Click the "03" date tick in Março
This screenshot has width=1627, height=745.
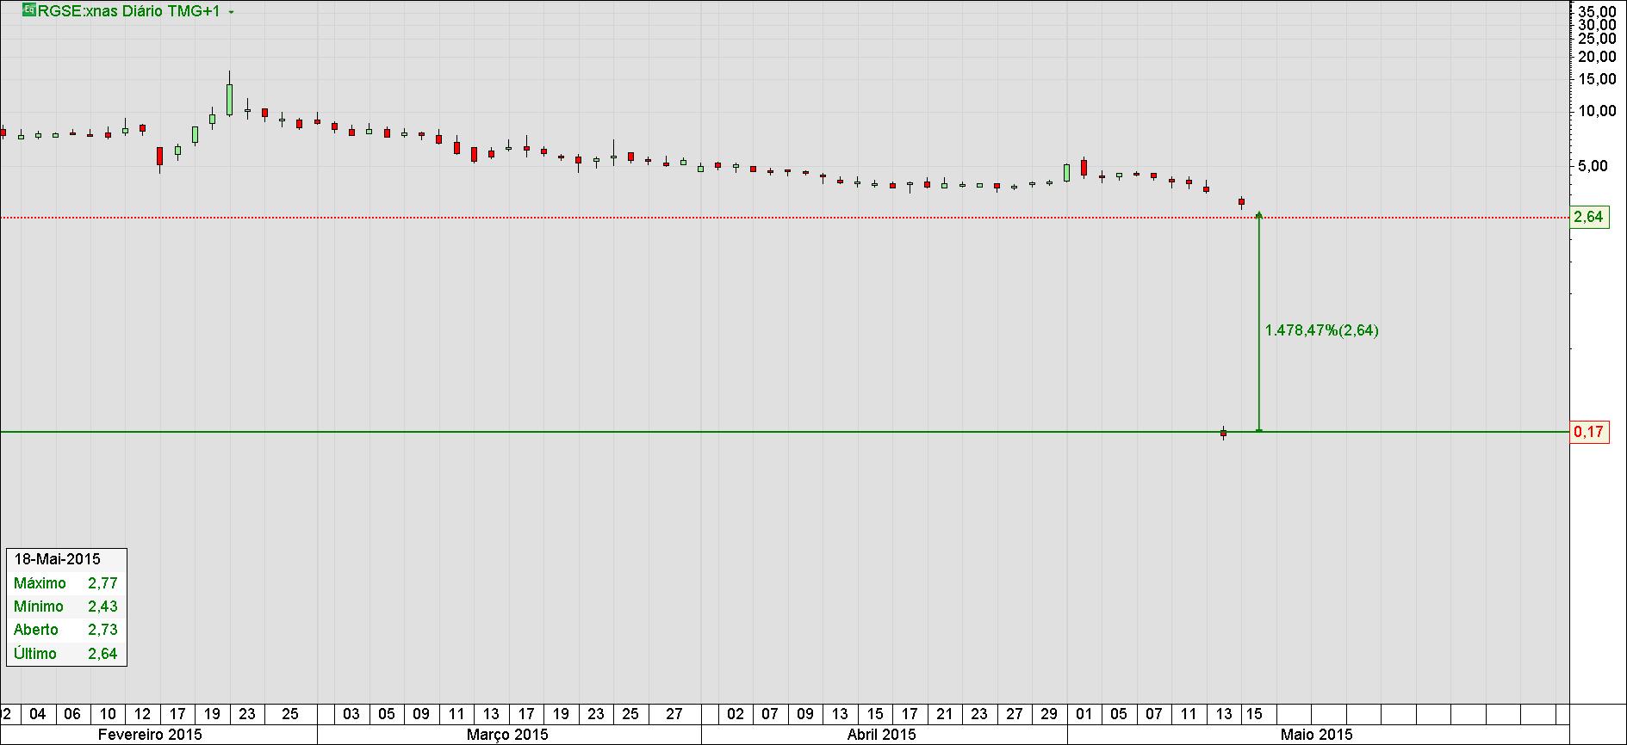[x=351, y=714]
